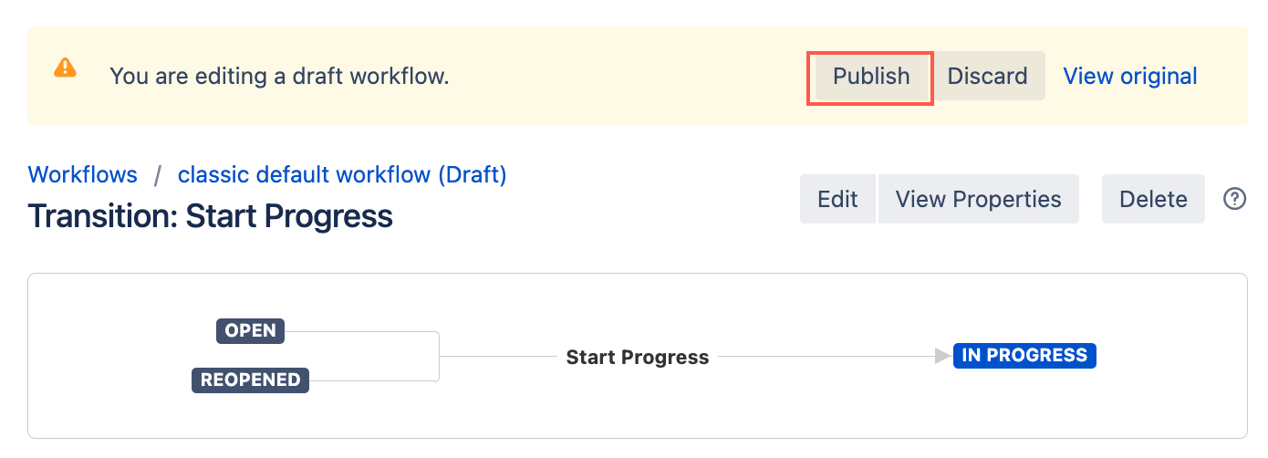Click the draft workflow warning message text
1268x458 pixels.
tap(279, 76)
